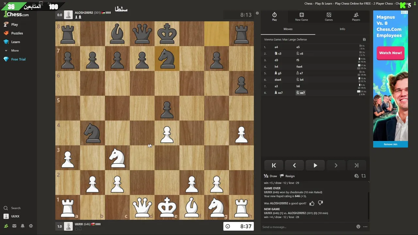Switch to the New Game tab
The image size is (418, 235).
[x=301, y=17]
